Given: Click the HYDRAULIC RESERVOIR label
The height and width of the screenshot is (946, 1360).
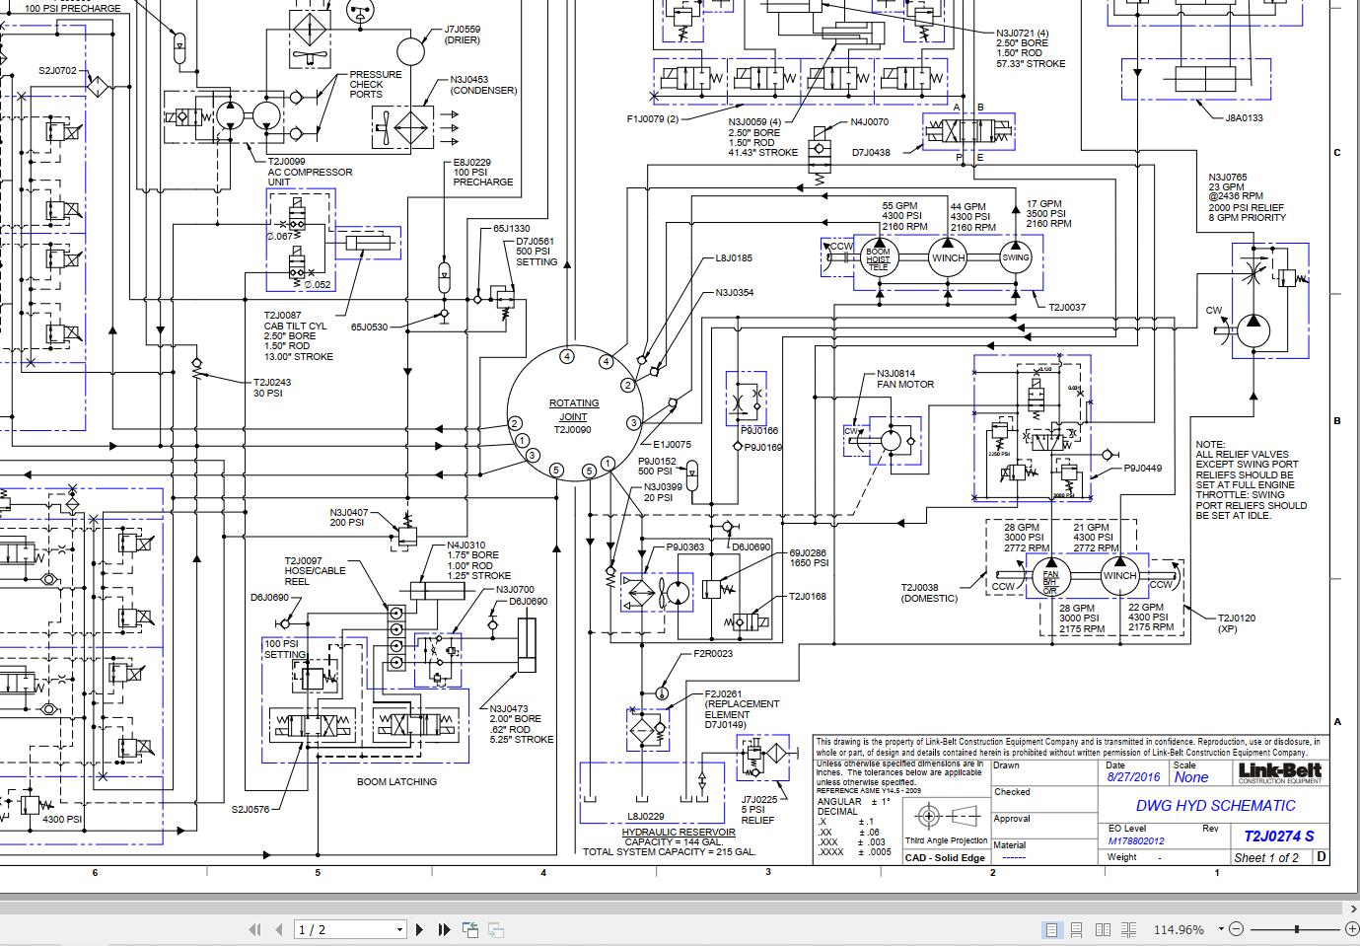Looking at the screenshot, I should pos(679,832).
